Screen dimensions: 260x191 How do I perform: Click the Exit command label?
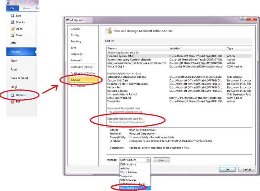pyautogui.click(x=18, y=101)
